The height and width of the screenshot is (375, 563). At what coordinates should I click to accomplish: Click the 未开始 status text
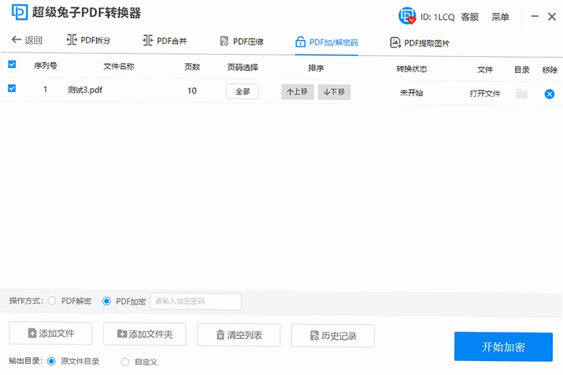pos(412,93)
